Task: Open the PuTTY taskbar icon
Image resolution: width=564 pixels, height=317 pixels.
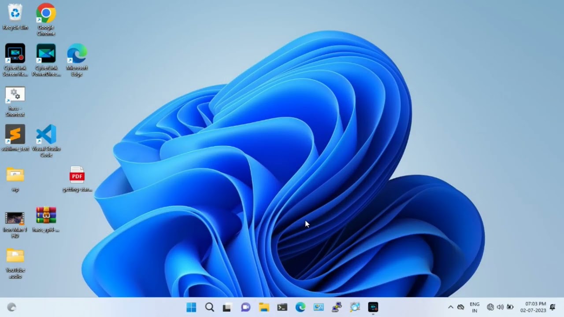Action: (337, 307)
